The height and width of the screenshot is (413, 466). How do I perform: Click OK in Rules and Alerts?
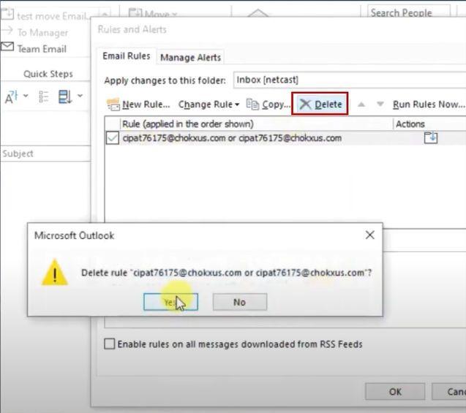pyautogui.click(x=395, y=392)
